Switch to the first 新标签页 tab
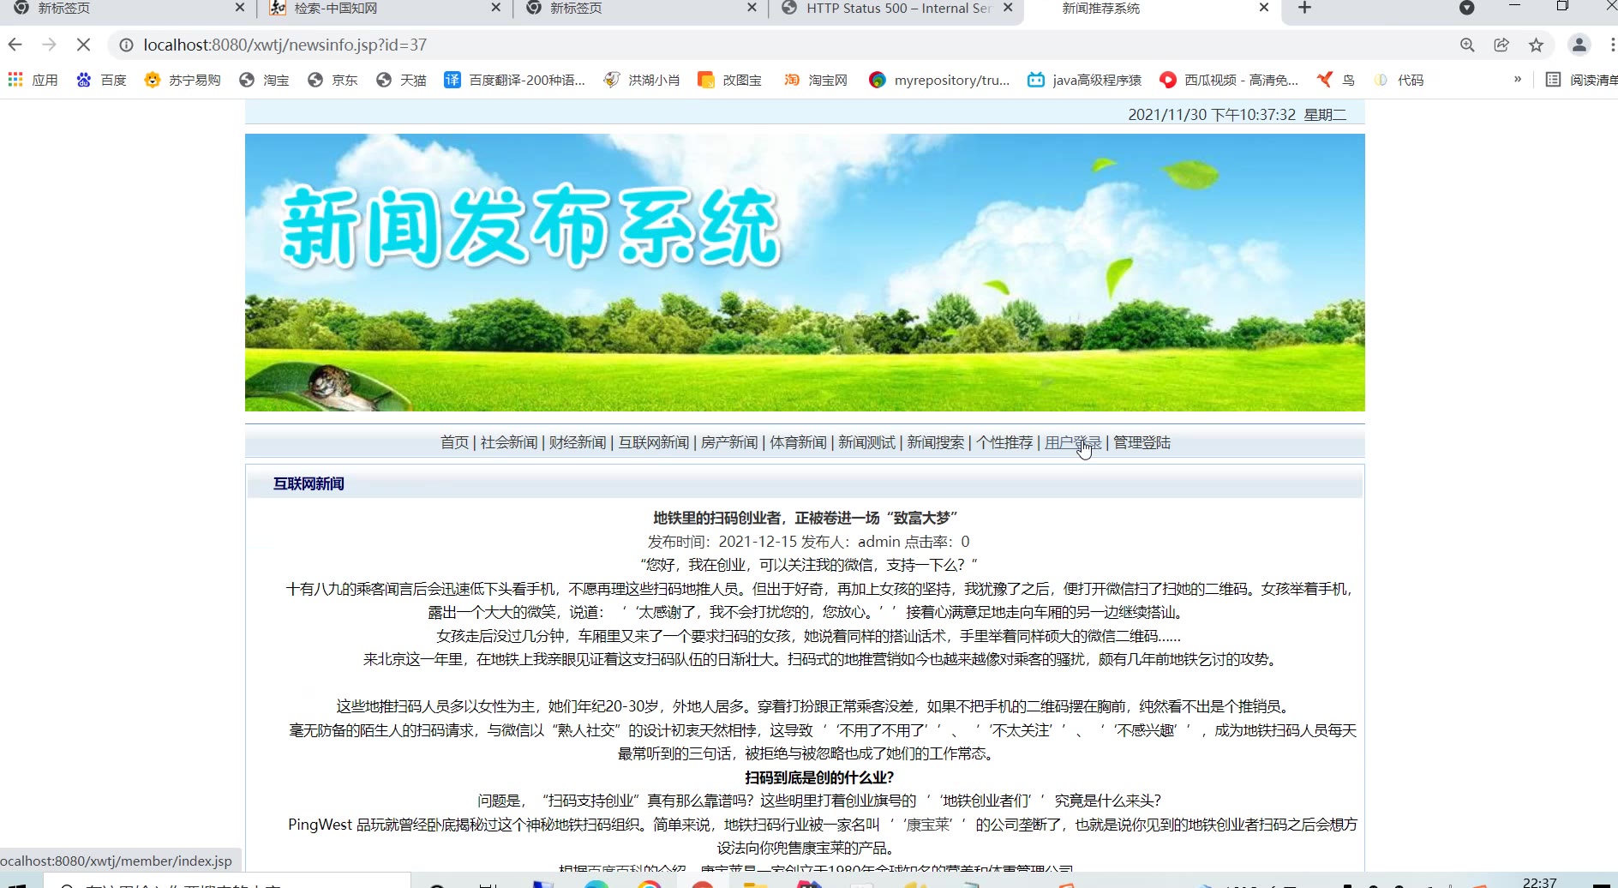This screenshot has height=888, width=1618. coord(129,8)
